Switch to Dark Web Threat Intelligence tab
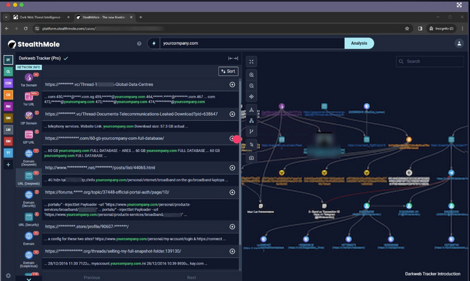 pyautogui.click(x=40, y=17)
